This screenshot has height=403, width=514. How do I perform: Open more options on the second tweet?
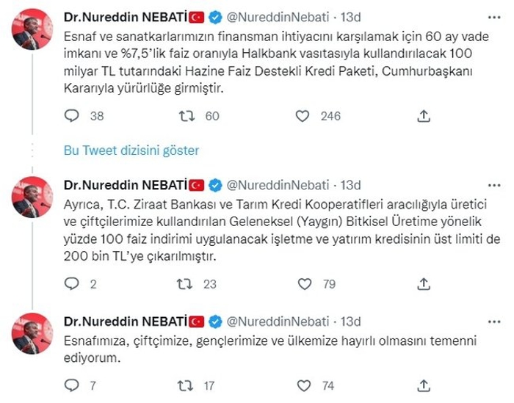(494, 186)
